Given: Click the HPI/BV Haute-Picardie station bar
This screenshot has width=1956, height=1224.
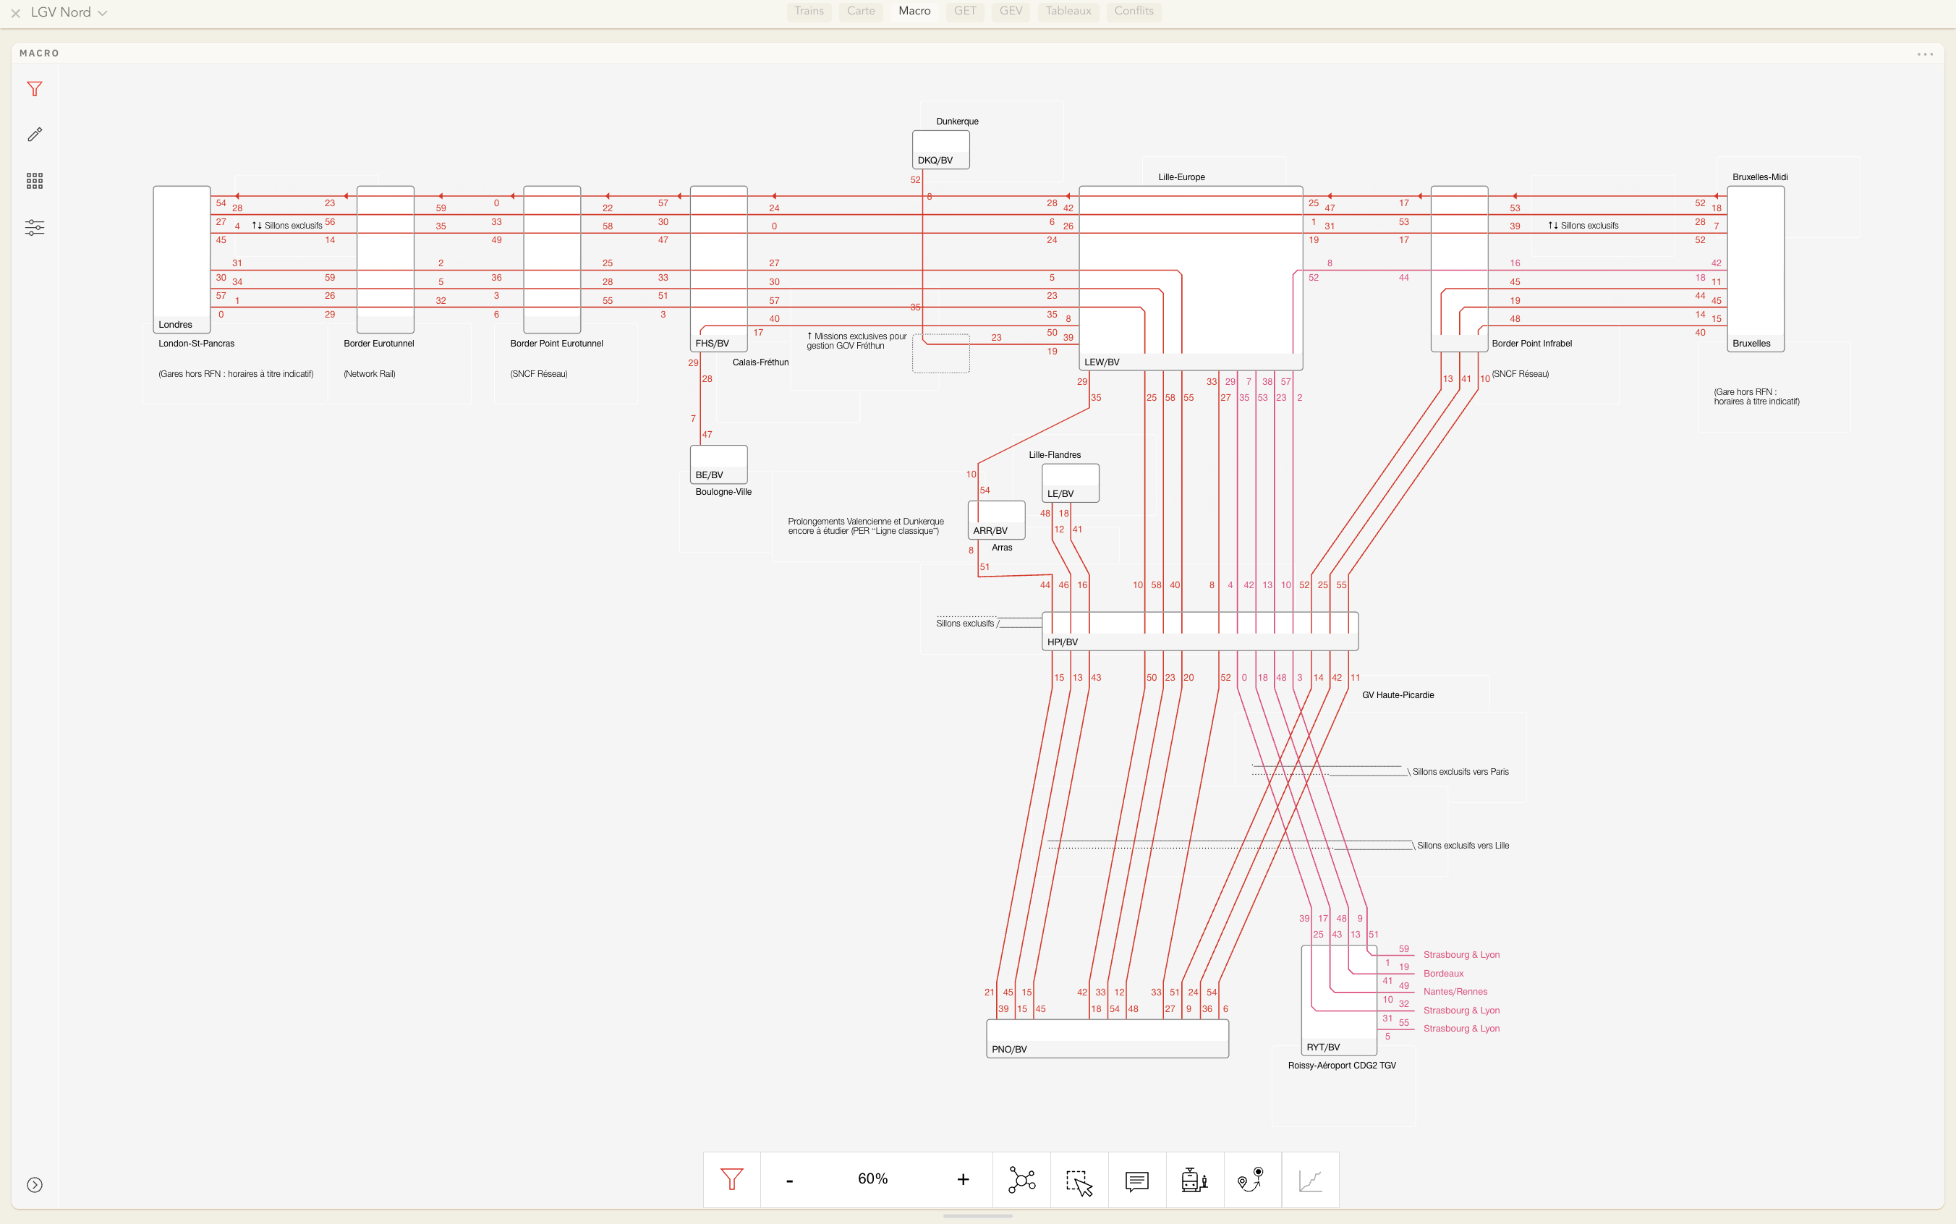Looking at the screenshot, I should [x=1200, y=632].
